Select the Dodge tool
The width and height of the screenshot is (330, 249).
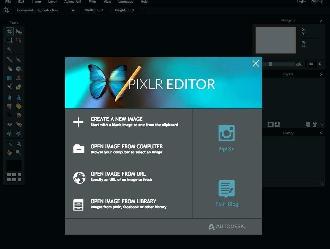tap(9, 115)
